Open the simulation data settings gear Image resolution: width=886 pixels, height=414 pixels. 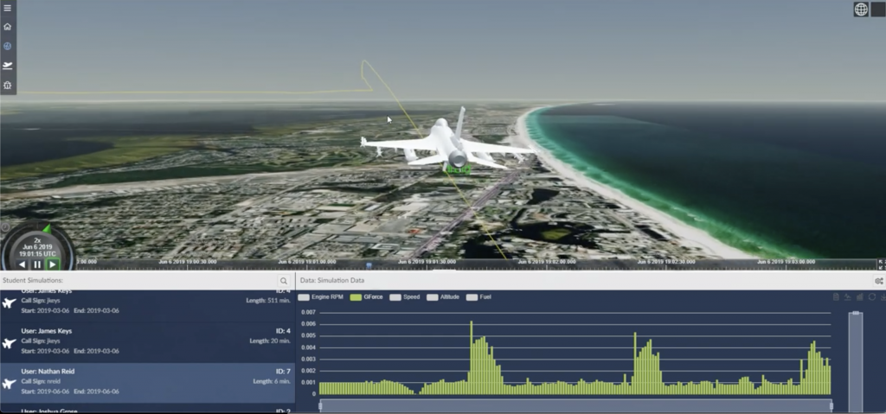879,281
